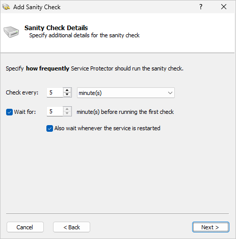
Task: Increase the Check every value
Action: (x=67, y=90)
